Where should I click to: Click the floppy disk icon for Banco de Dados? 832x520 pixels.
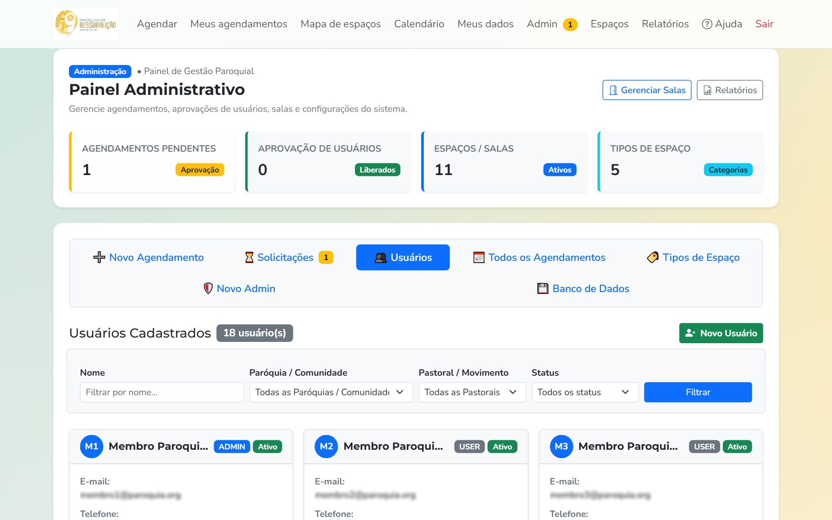point(543,289)
